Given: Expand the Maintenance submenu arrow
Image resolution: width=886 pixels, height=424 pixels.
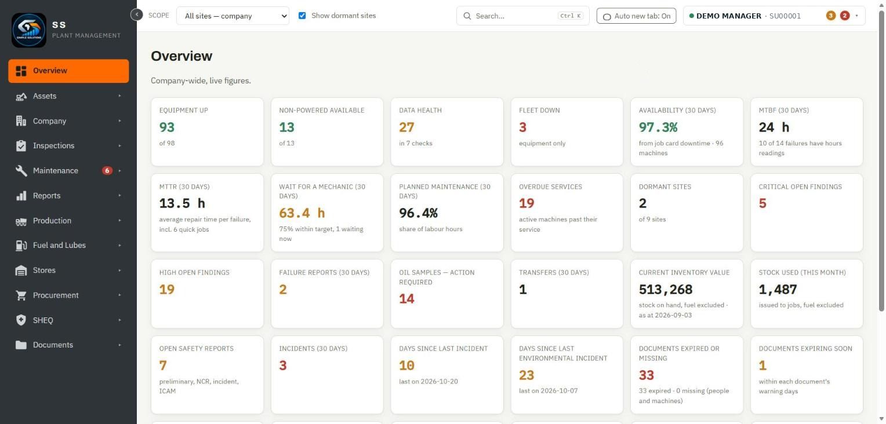Looking at the screenshot, I should pos(120,171).
